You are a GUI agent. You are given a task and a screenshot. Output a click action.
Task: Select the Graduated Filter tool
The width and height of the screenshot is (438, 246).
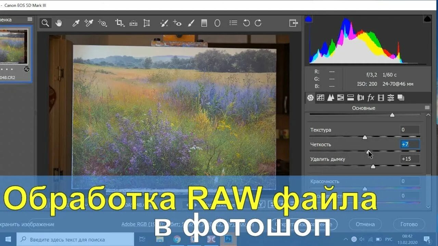204,23
